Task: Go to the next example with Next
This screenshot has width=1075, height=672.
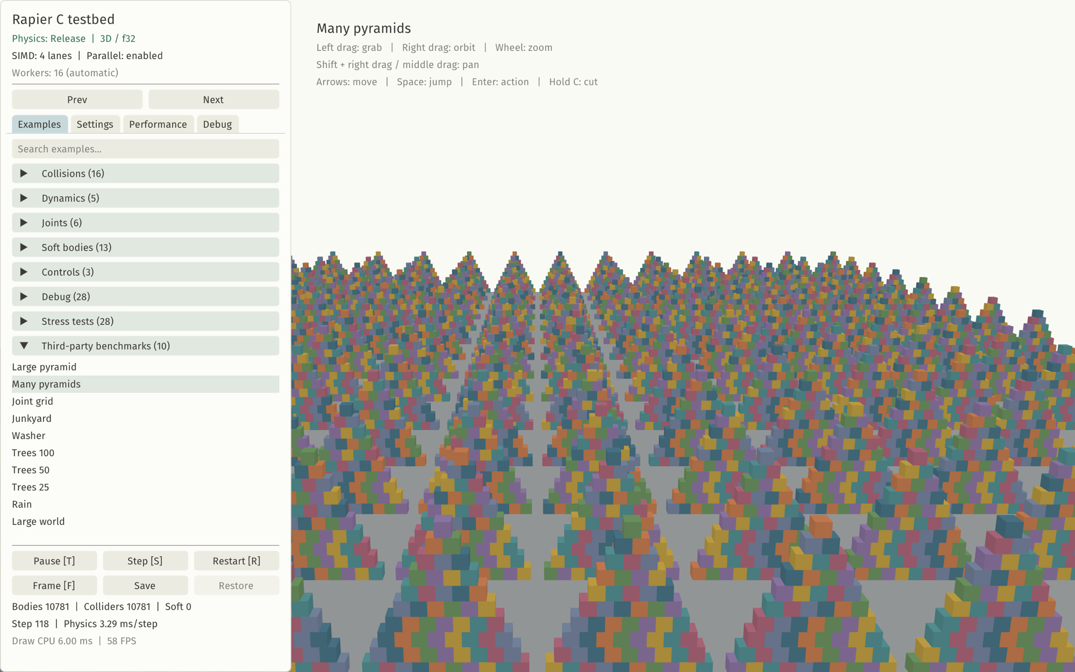Action: point(213,99)
